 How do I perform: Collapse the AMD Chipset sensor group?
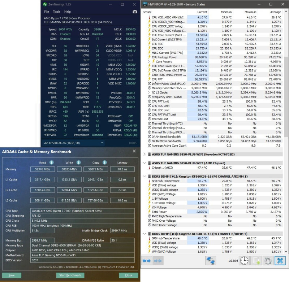(x=144, y=163)
